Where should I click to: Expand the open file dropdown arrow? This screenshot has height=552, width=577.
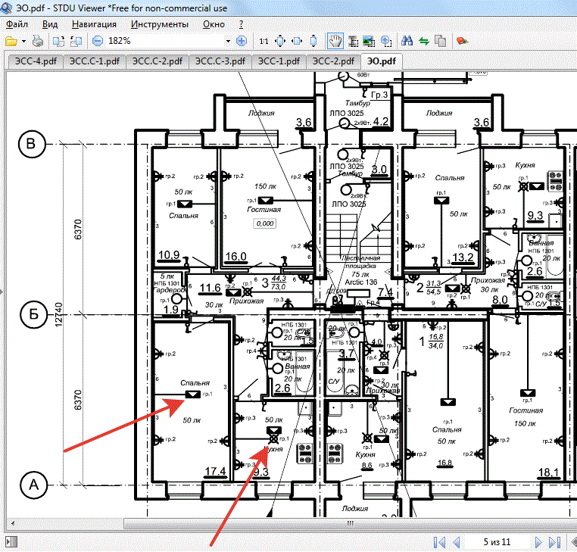click(23, 40)
